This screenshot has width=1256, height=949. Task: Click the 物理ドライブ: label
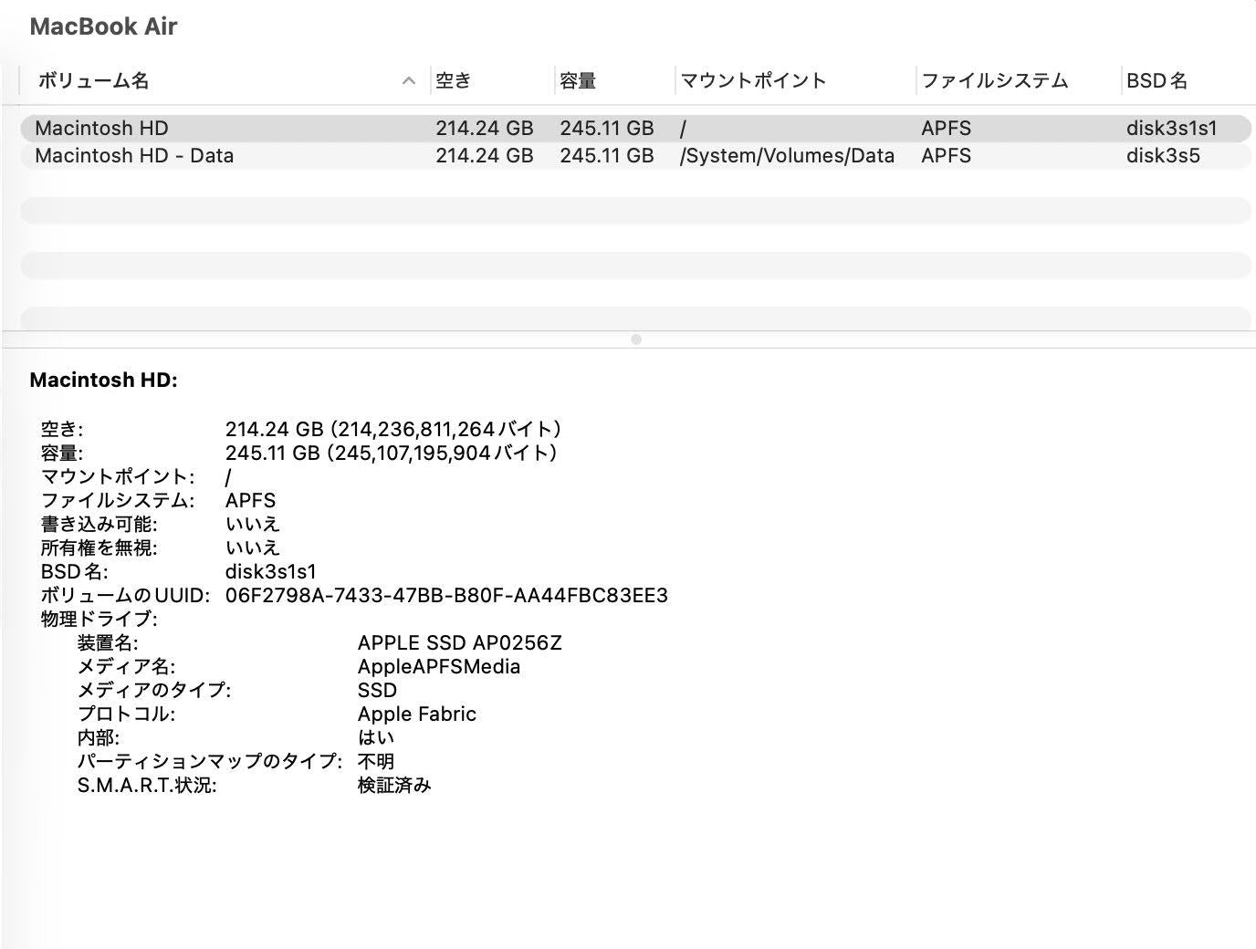click(x=99, y=620)
